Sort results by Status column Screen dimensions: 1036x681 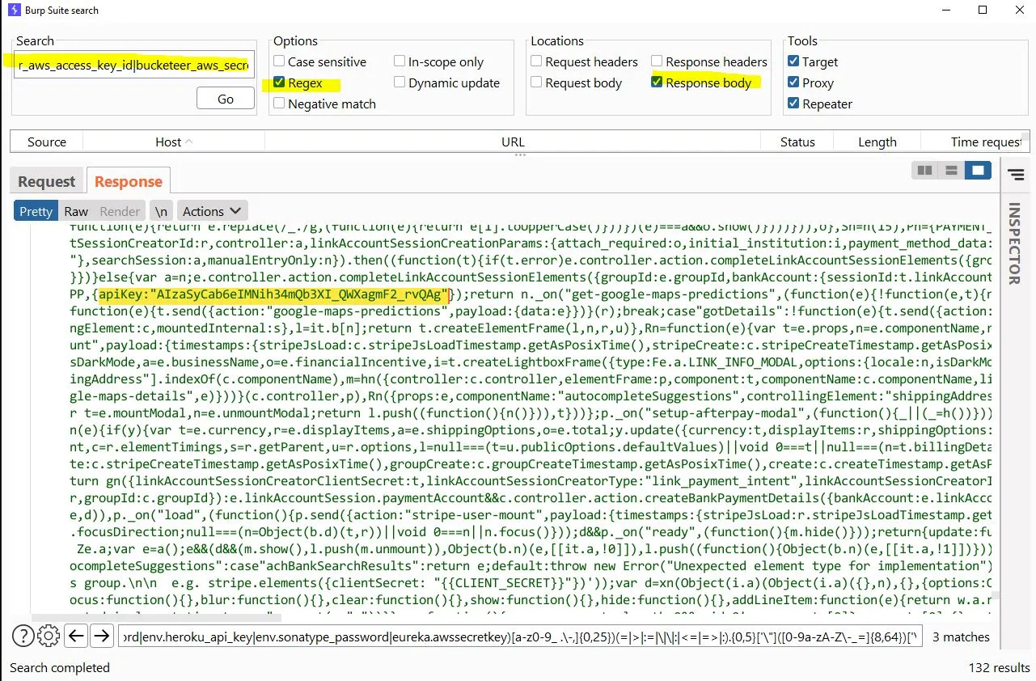[797, 142]
